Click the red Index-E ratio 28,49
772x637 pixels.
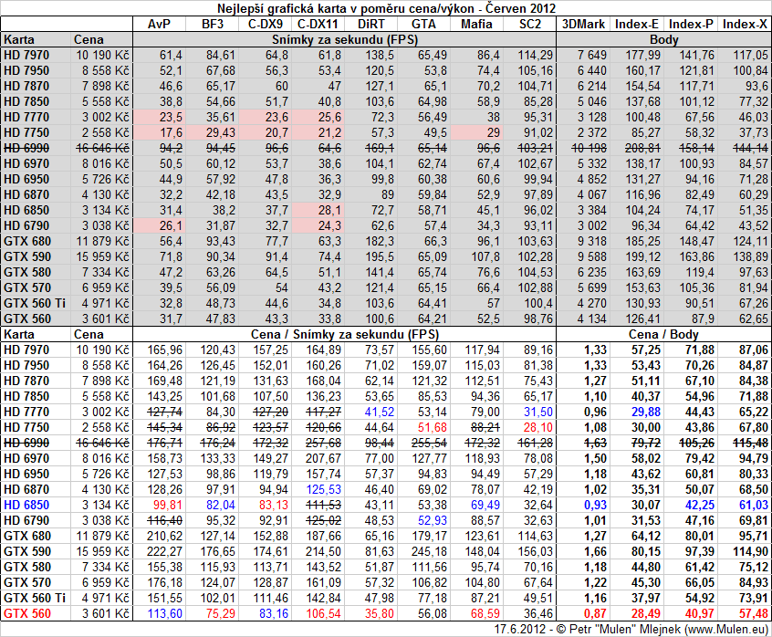point(646,614)
